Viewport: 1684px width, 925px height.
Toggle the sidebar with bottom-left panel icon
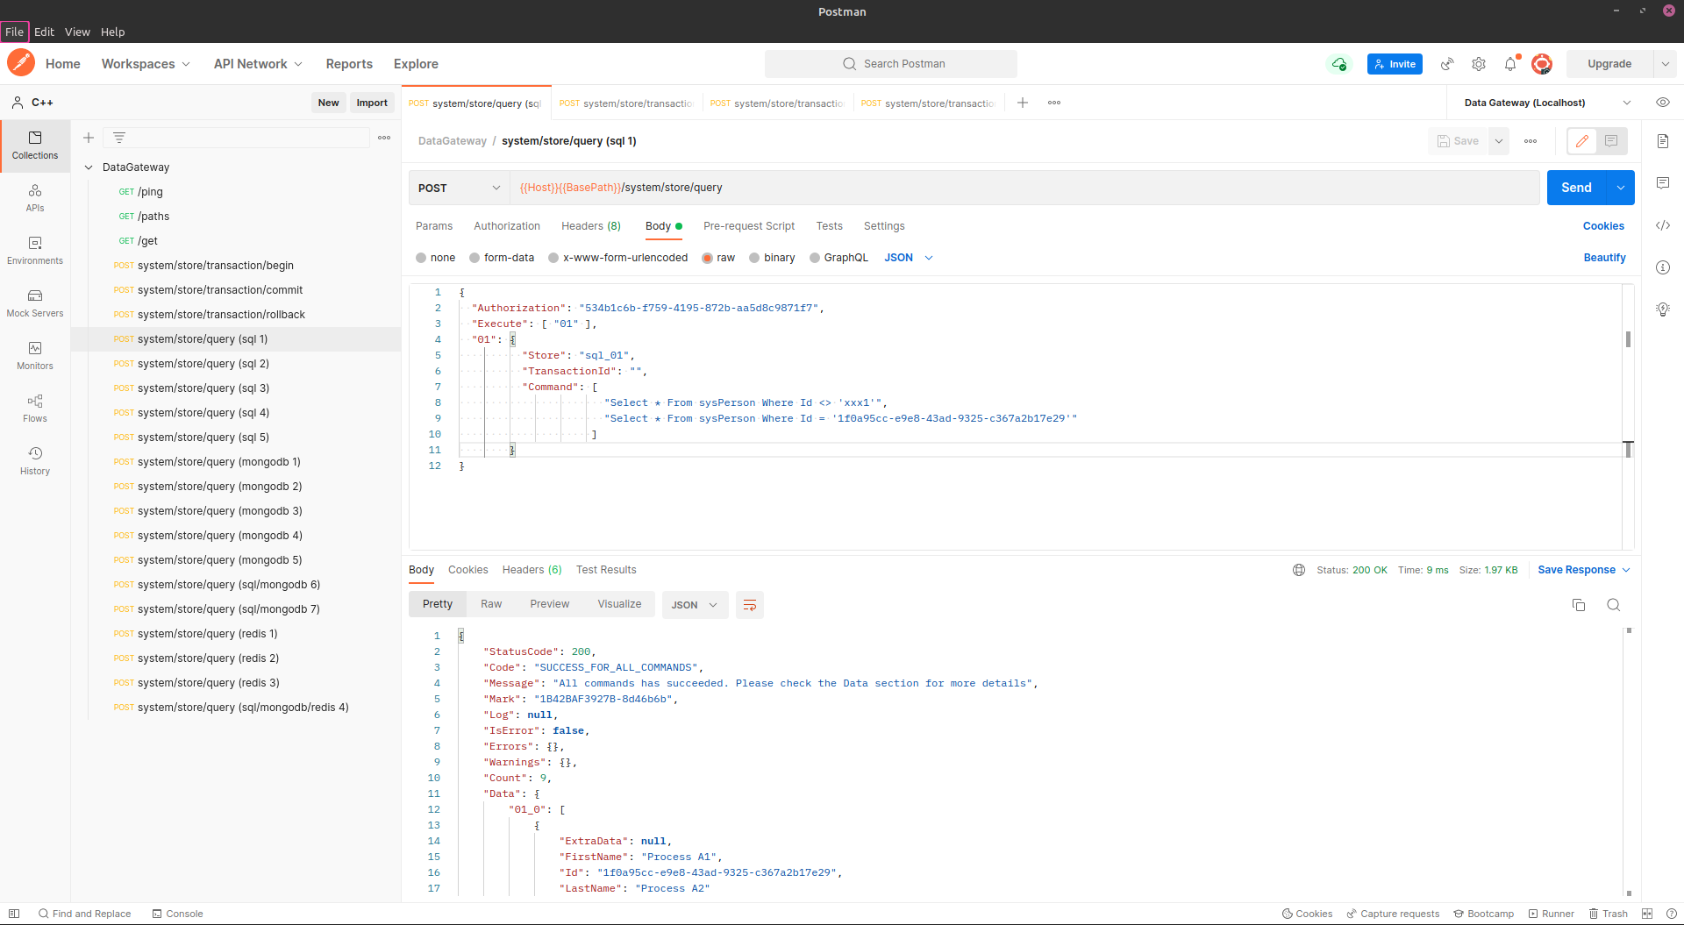point(14,914)
